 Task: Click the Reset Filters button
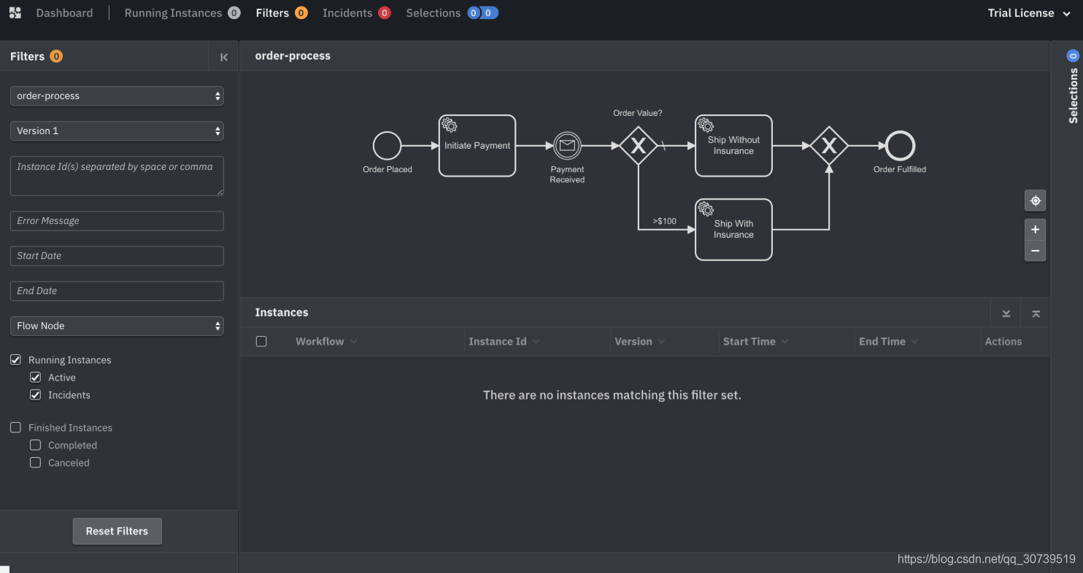coord(117,531)
